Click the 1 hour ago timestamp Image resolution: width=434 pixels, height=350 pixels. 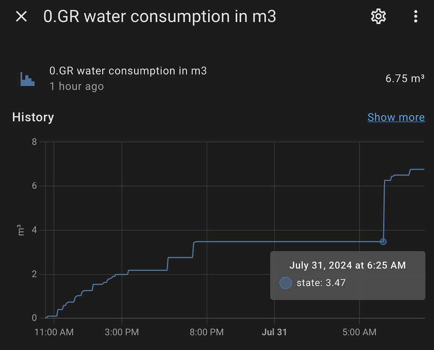pos(76,86)
